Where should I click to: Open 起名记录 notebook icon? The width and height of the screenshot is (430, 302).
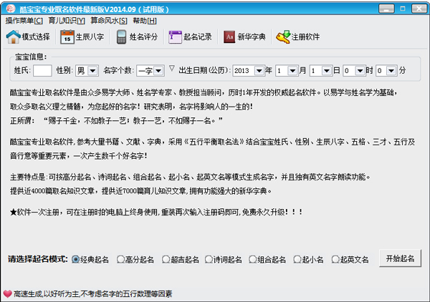(176, 36)
